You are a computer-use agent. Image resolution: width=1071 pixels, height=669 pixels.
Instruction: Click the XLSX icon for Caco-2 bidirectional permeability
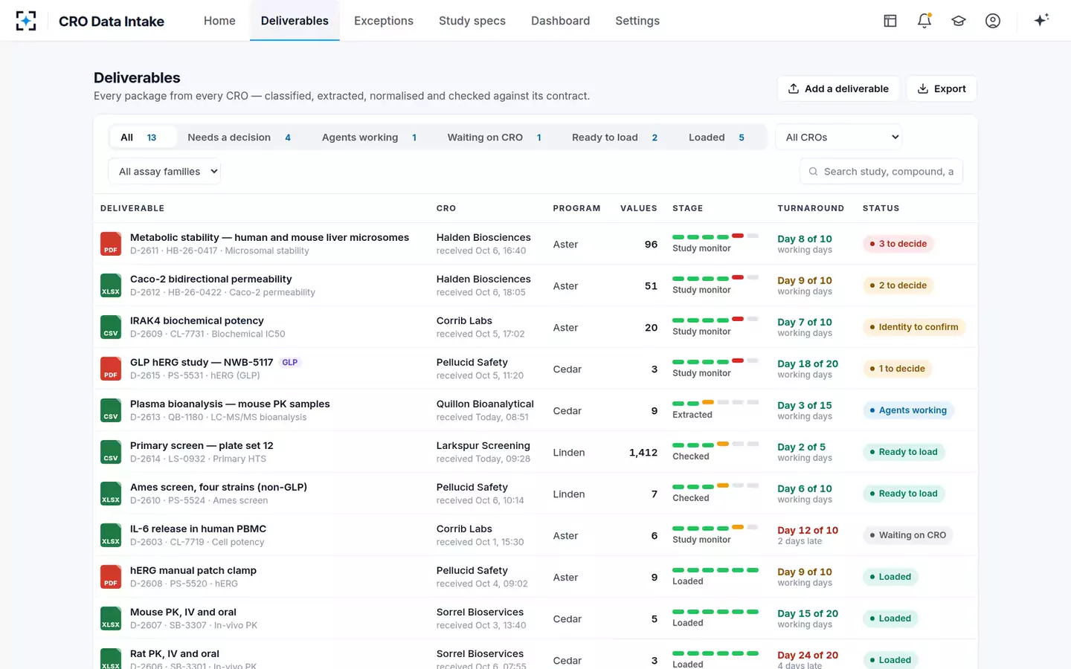click(111, 285)
